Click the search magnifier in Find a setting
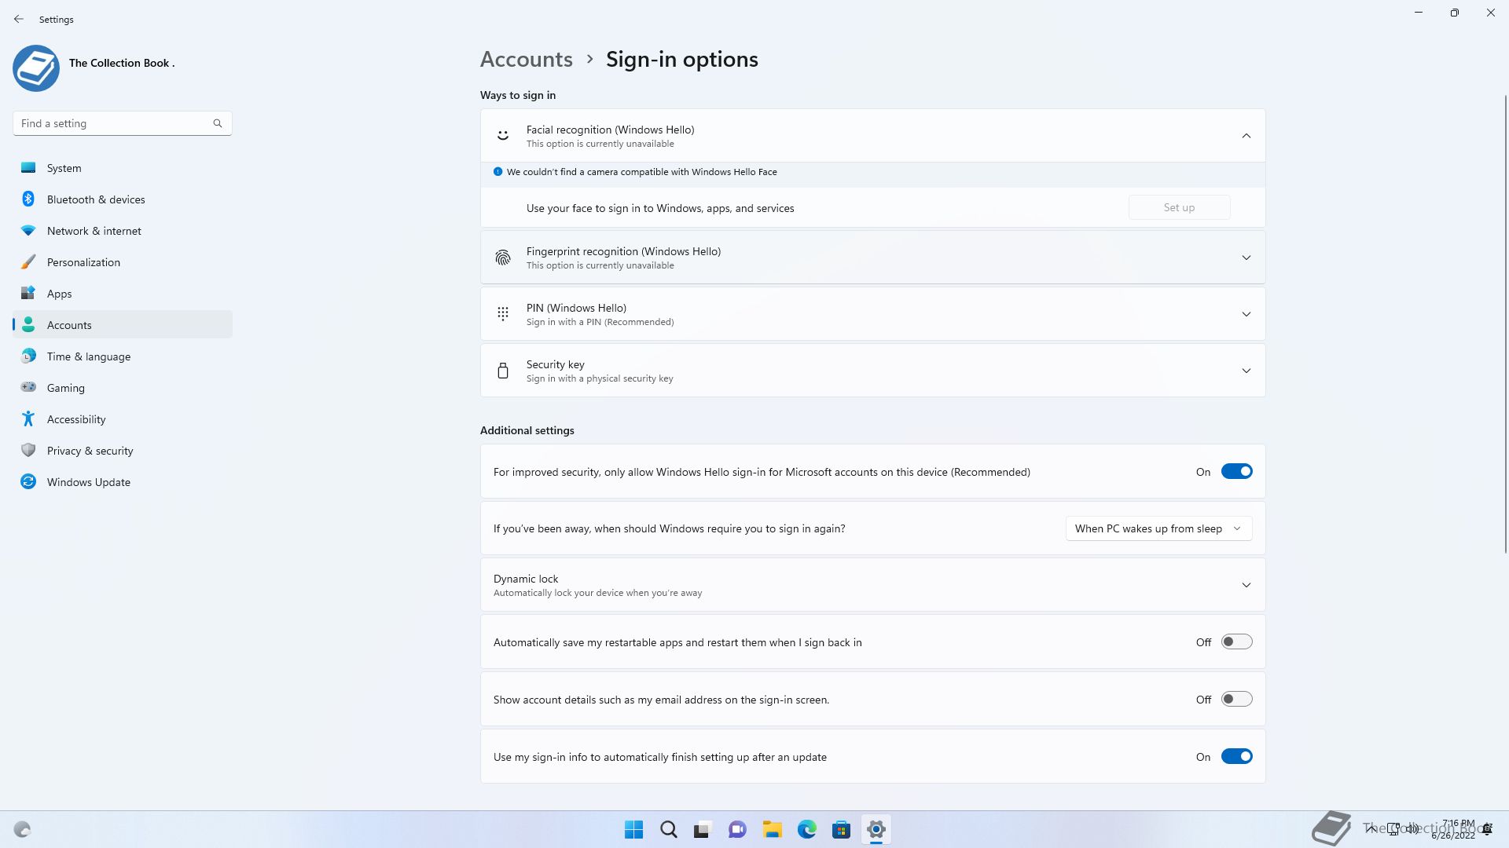 pos(218,123)
